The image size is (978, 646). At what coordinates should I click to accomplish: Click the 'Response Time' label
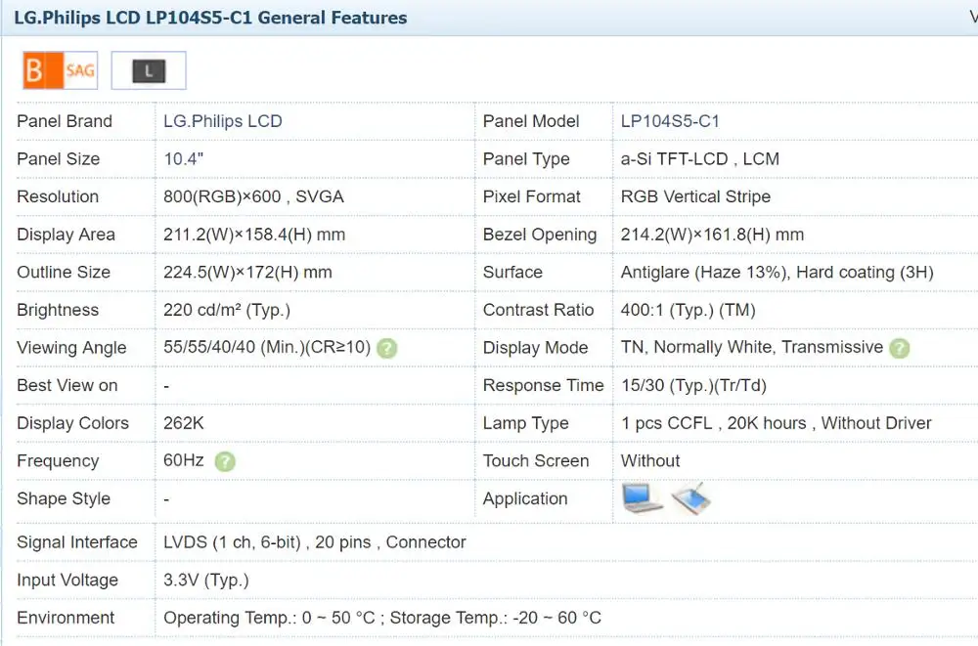click(543, 385)
